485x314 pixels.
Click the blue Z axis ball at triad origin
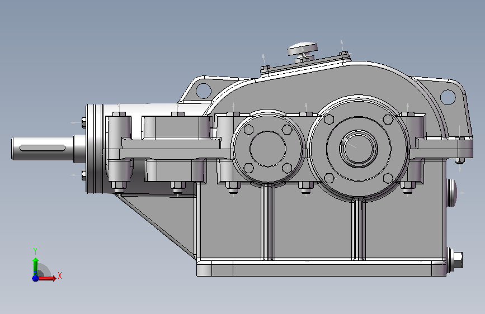click(35, 278)
